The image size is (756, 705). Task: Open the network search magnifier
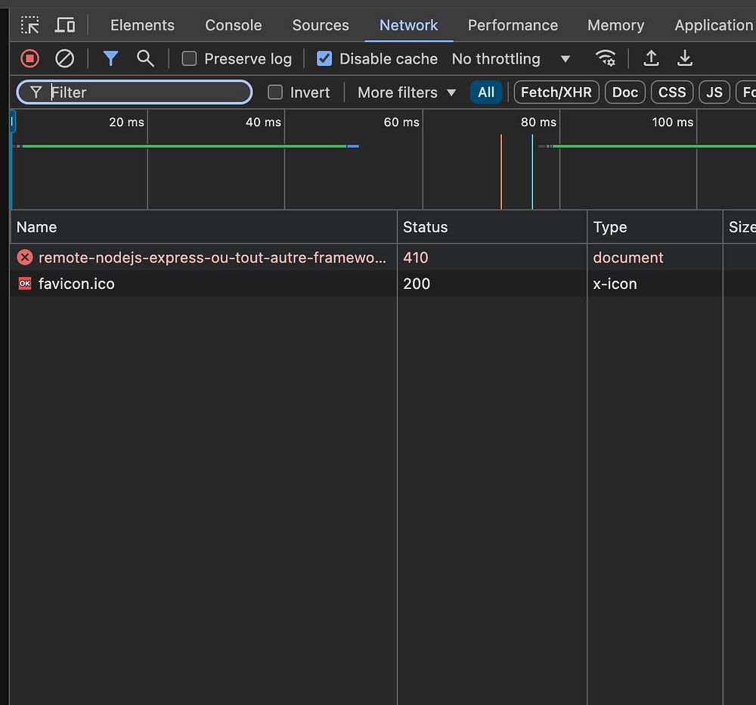145,58
